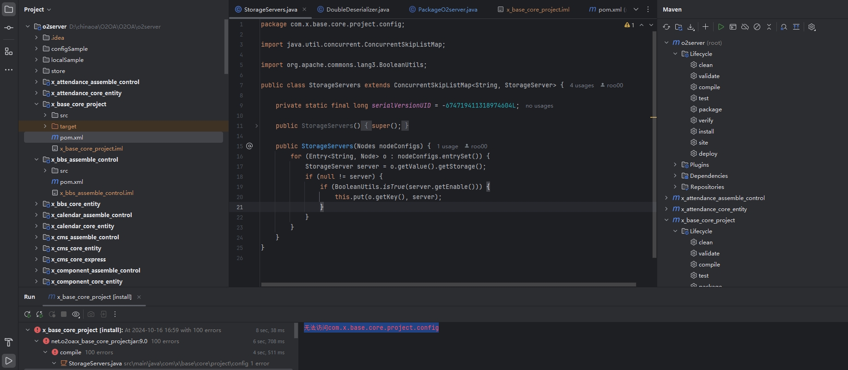Toggle Maven offline mode
Viewport: 848px width, 370px height.
[745, 27]
